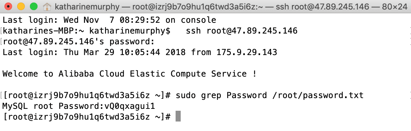Click the Welcome to Alibaba Cloud line

coord(129,74)
